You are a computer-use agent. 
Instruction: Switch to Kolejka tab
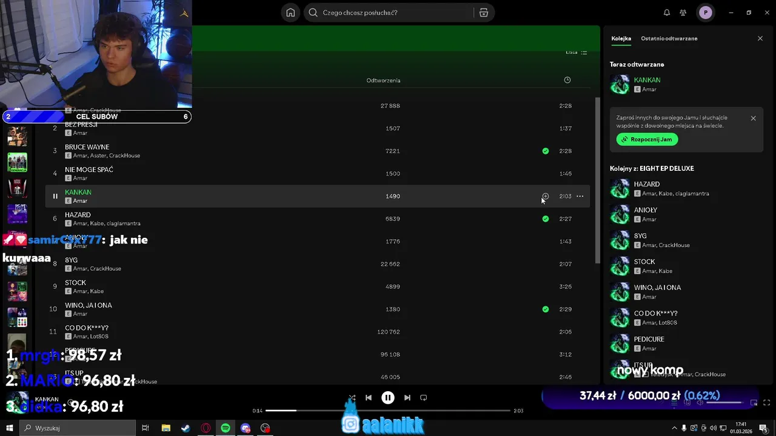click(621, 39)
